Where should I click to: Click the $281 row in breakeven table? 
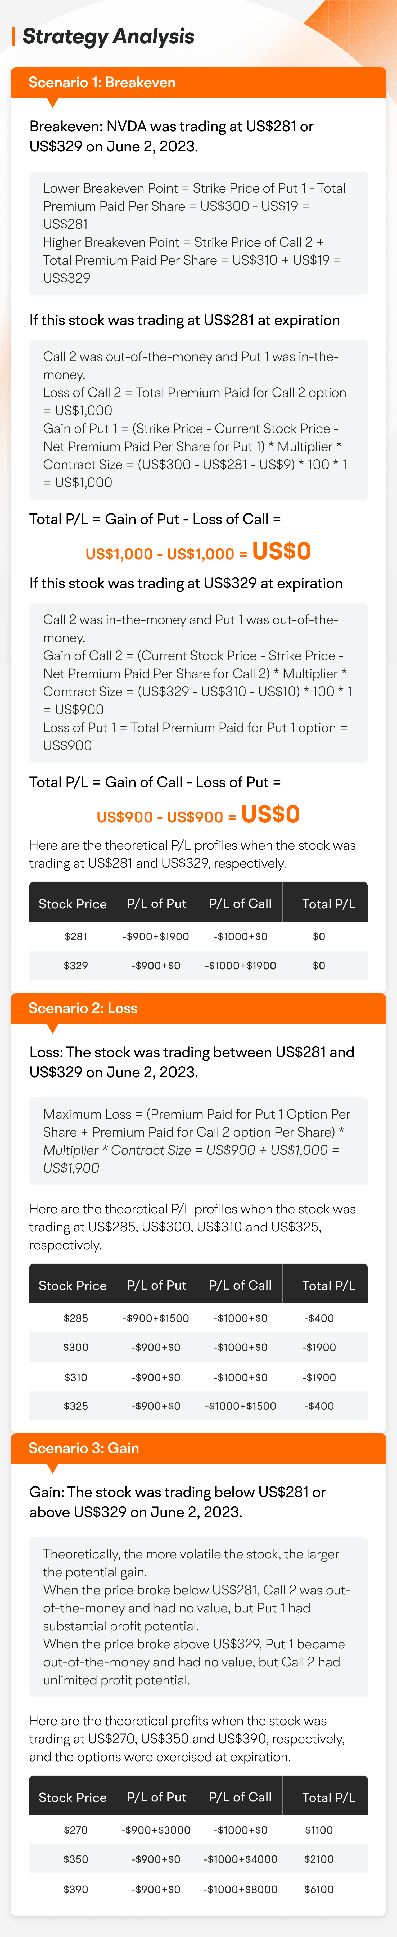(x=198, y=936)
